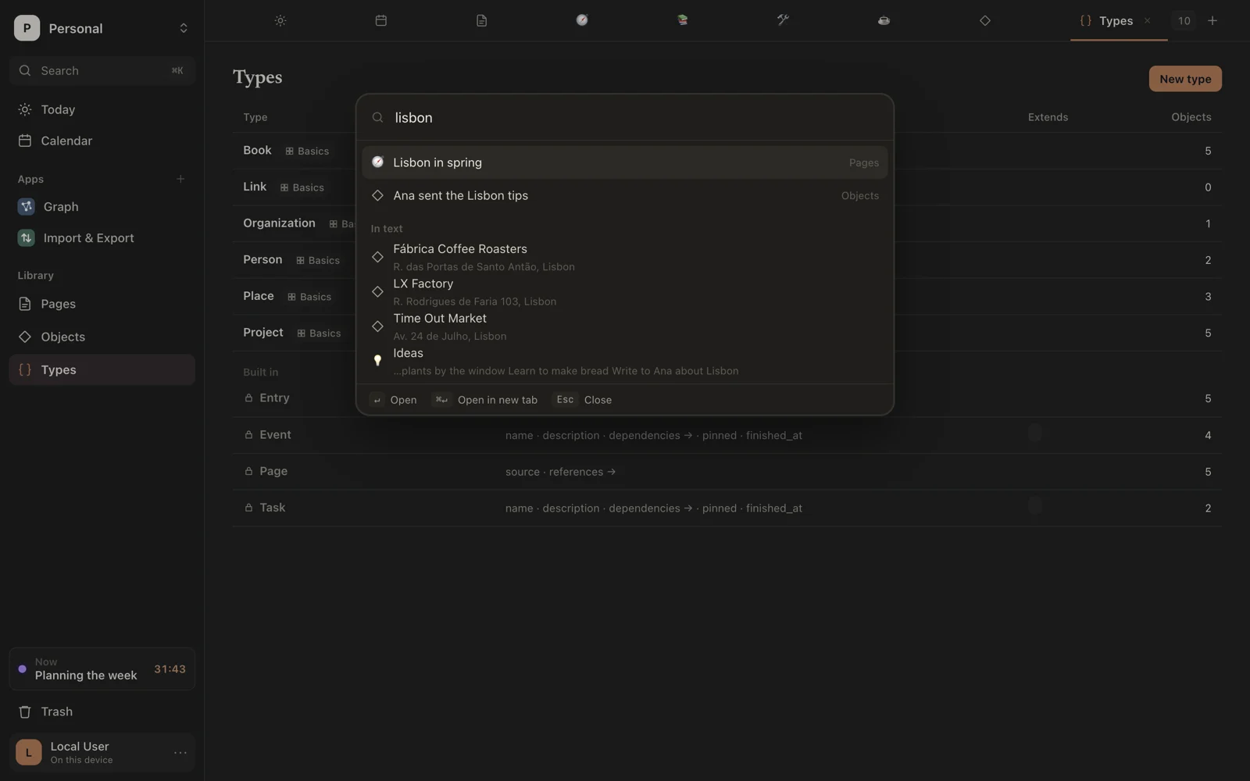Open the Book type row

click(x=727, y=151)
